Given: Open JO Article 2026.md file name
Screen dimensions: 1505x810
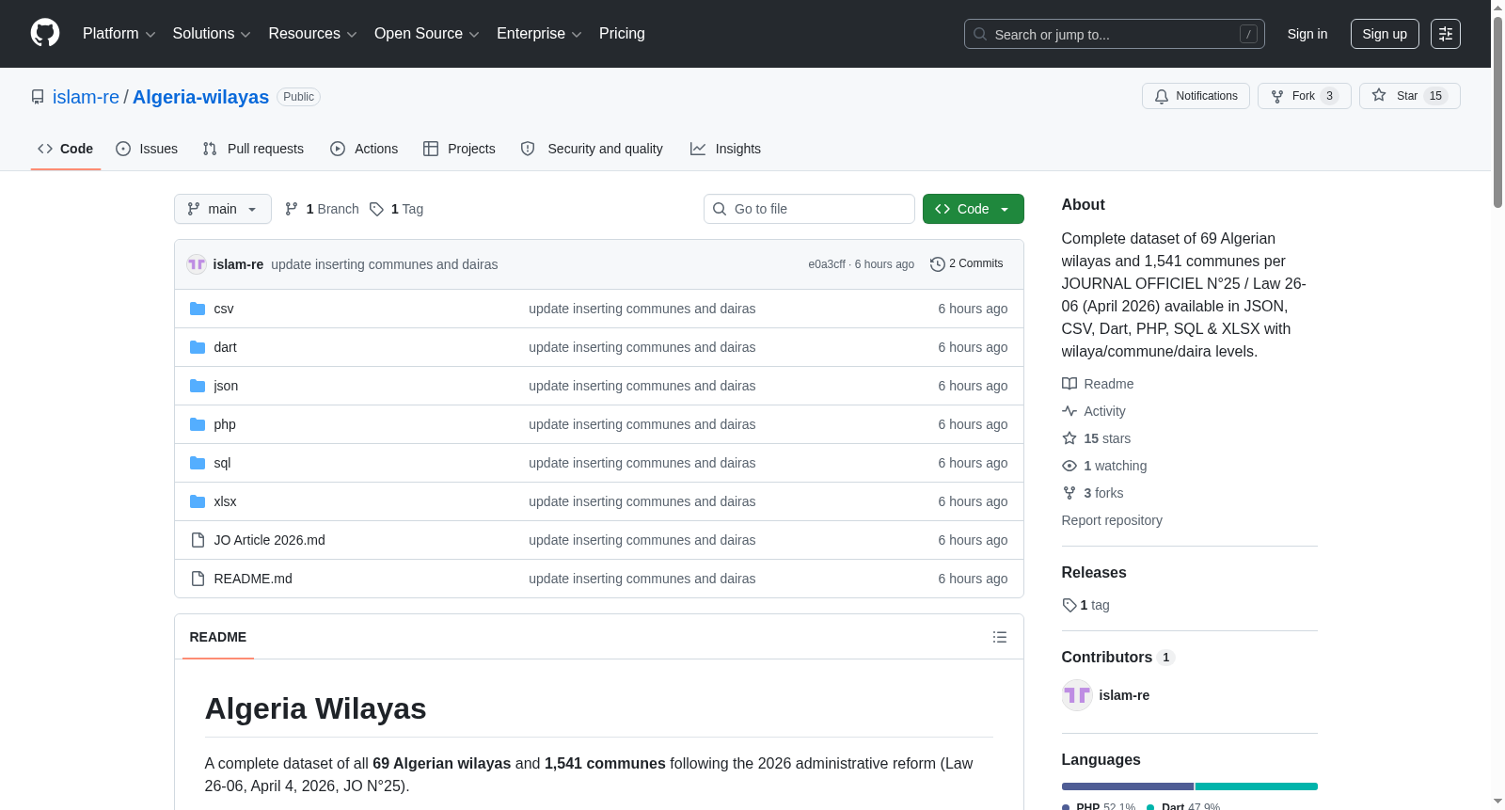Looking at the screenshot, I should point(270,540).
